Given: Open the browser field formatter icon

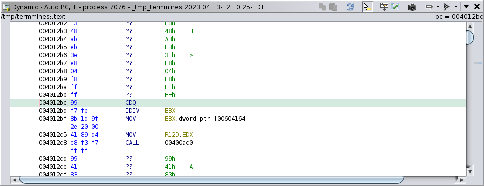Looking at the screenshot, I should tap(384, 7).
